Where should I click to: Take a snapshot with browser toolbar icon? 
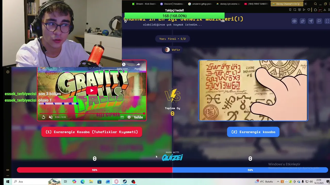pos(295,10)
